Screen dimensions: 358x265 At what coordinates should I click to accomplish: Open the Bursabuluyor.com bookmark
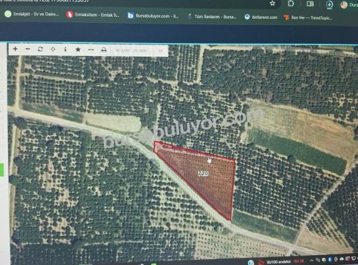click(x=153, y=16)
